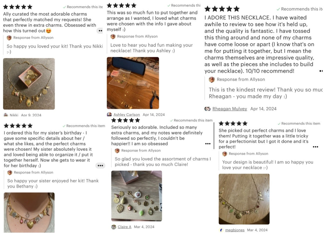The height and width of the screenshot is (234, 324).
Task: View Claire's photo of assorted charms
Action: [x=137, y=196]
